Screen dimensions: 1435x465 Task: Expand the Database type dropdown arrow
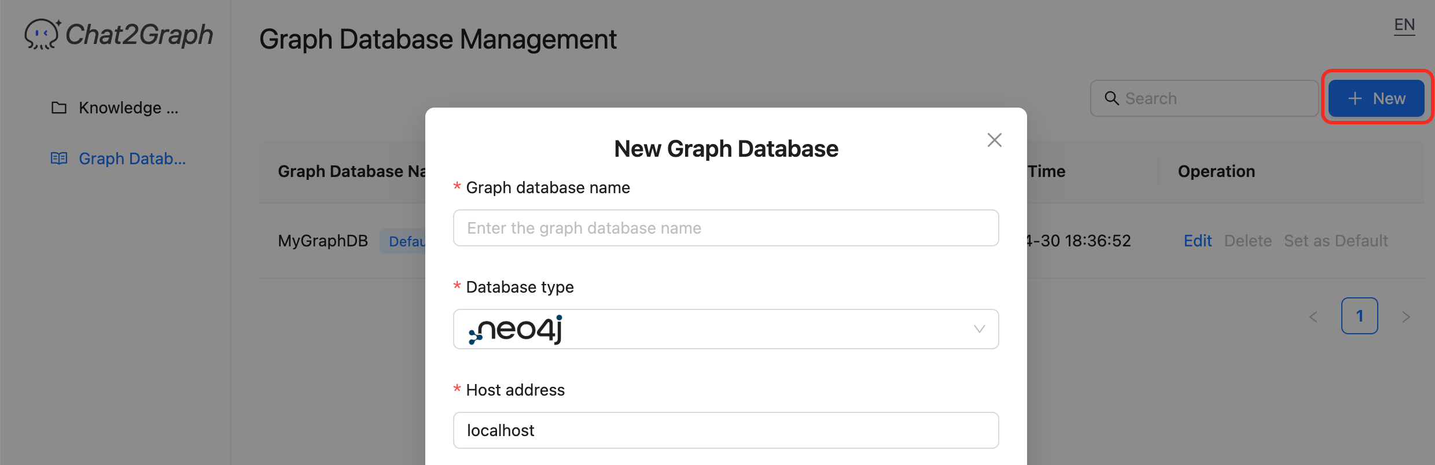tap(979, 329)
